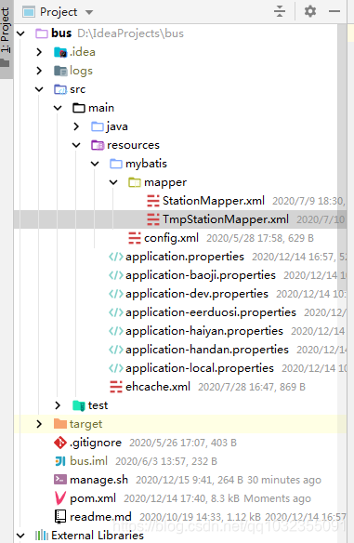Select application-eerduosi.properties file
The height and width of the screenshot is (543, 354).
(x=211, y=312)
